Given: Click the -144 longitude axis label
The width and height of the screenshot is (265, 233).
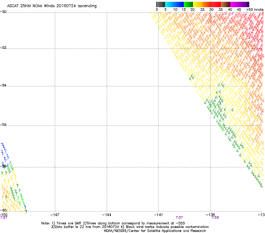Looking at the screenshot, I should point(107,215).
